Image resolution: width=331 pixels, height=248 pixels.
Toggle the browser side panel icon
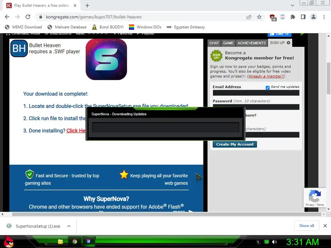pyautogui.click(x=303, y=17)
